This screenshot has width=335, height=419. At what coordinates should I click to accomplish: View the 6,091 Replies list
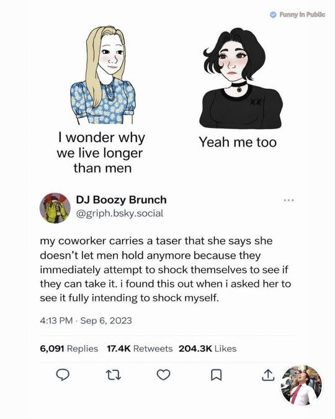69,348
